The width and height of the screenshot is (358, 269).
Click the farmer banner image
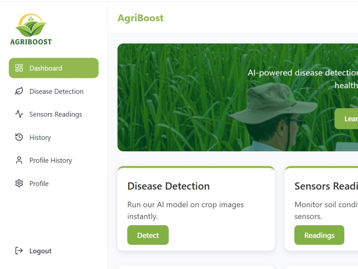238,97
